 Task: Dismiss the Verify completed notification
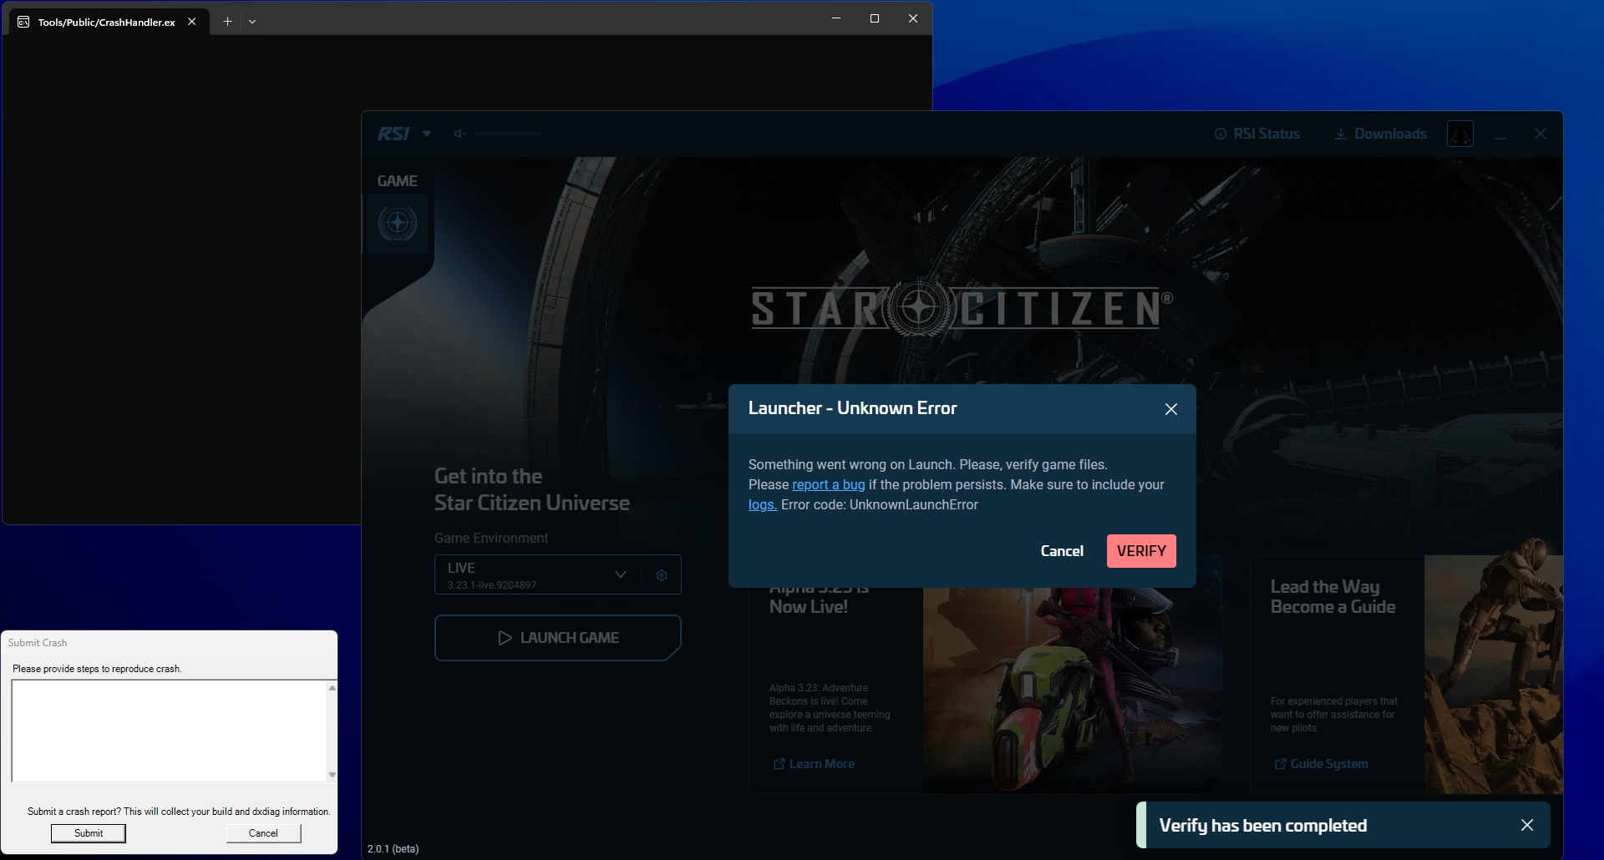(x=1526, y=825)
